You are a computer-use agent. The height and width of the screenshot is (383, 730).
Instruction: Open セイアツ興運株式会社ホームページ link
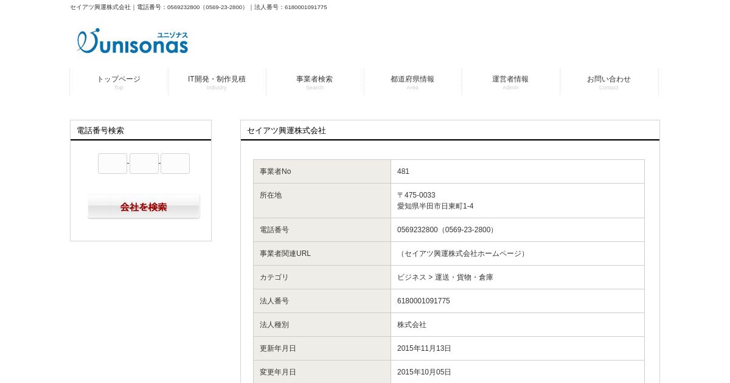tap(462, 254)
